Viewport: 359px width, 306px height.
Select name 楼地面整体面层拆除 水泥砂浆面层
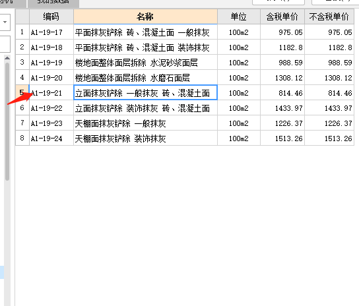coord(145,62)
